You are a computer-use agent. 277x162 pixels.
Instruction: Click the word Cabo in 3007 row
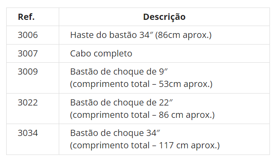80,53
